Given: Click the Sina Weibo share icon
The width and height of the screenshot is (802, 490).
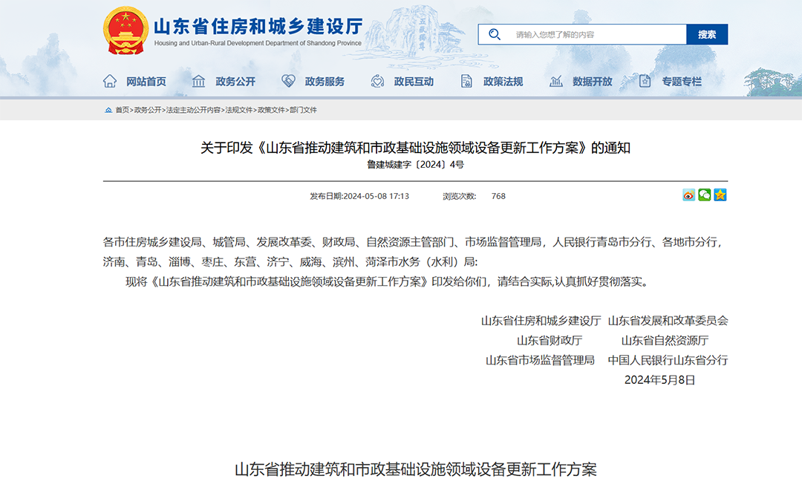Looking at the screenshot, I should pos(688,195).
